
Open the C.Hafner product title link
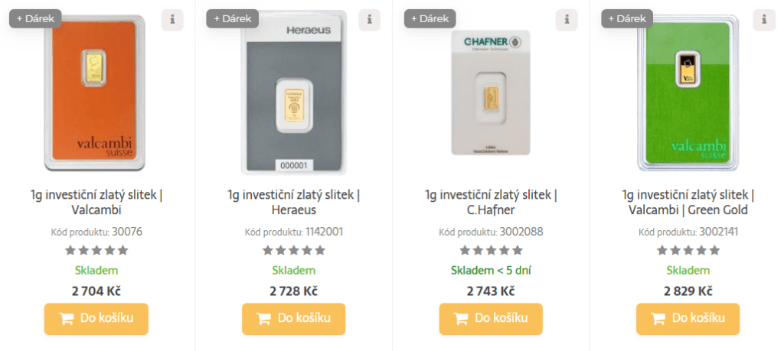click(491, 202)
